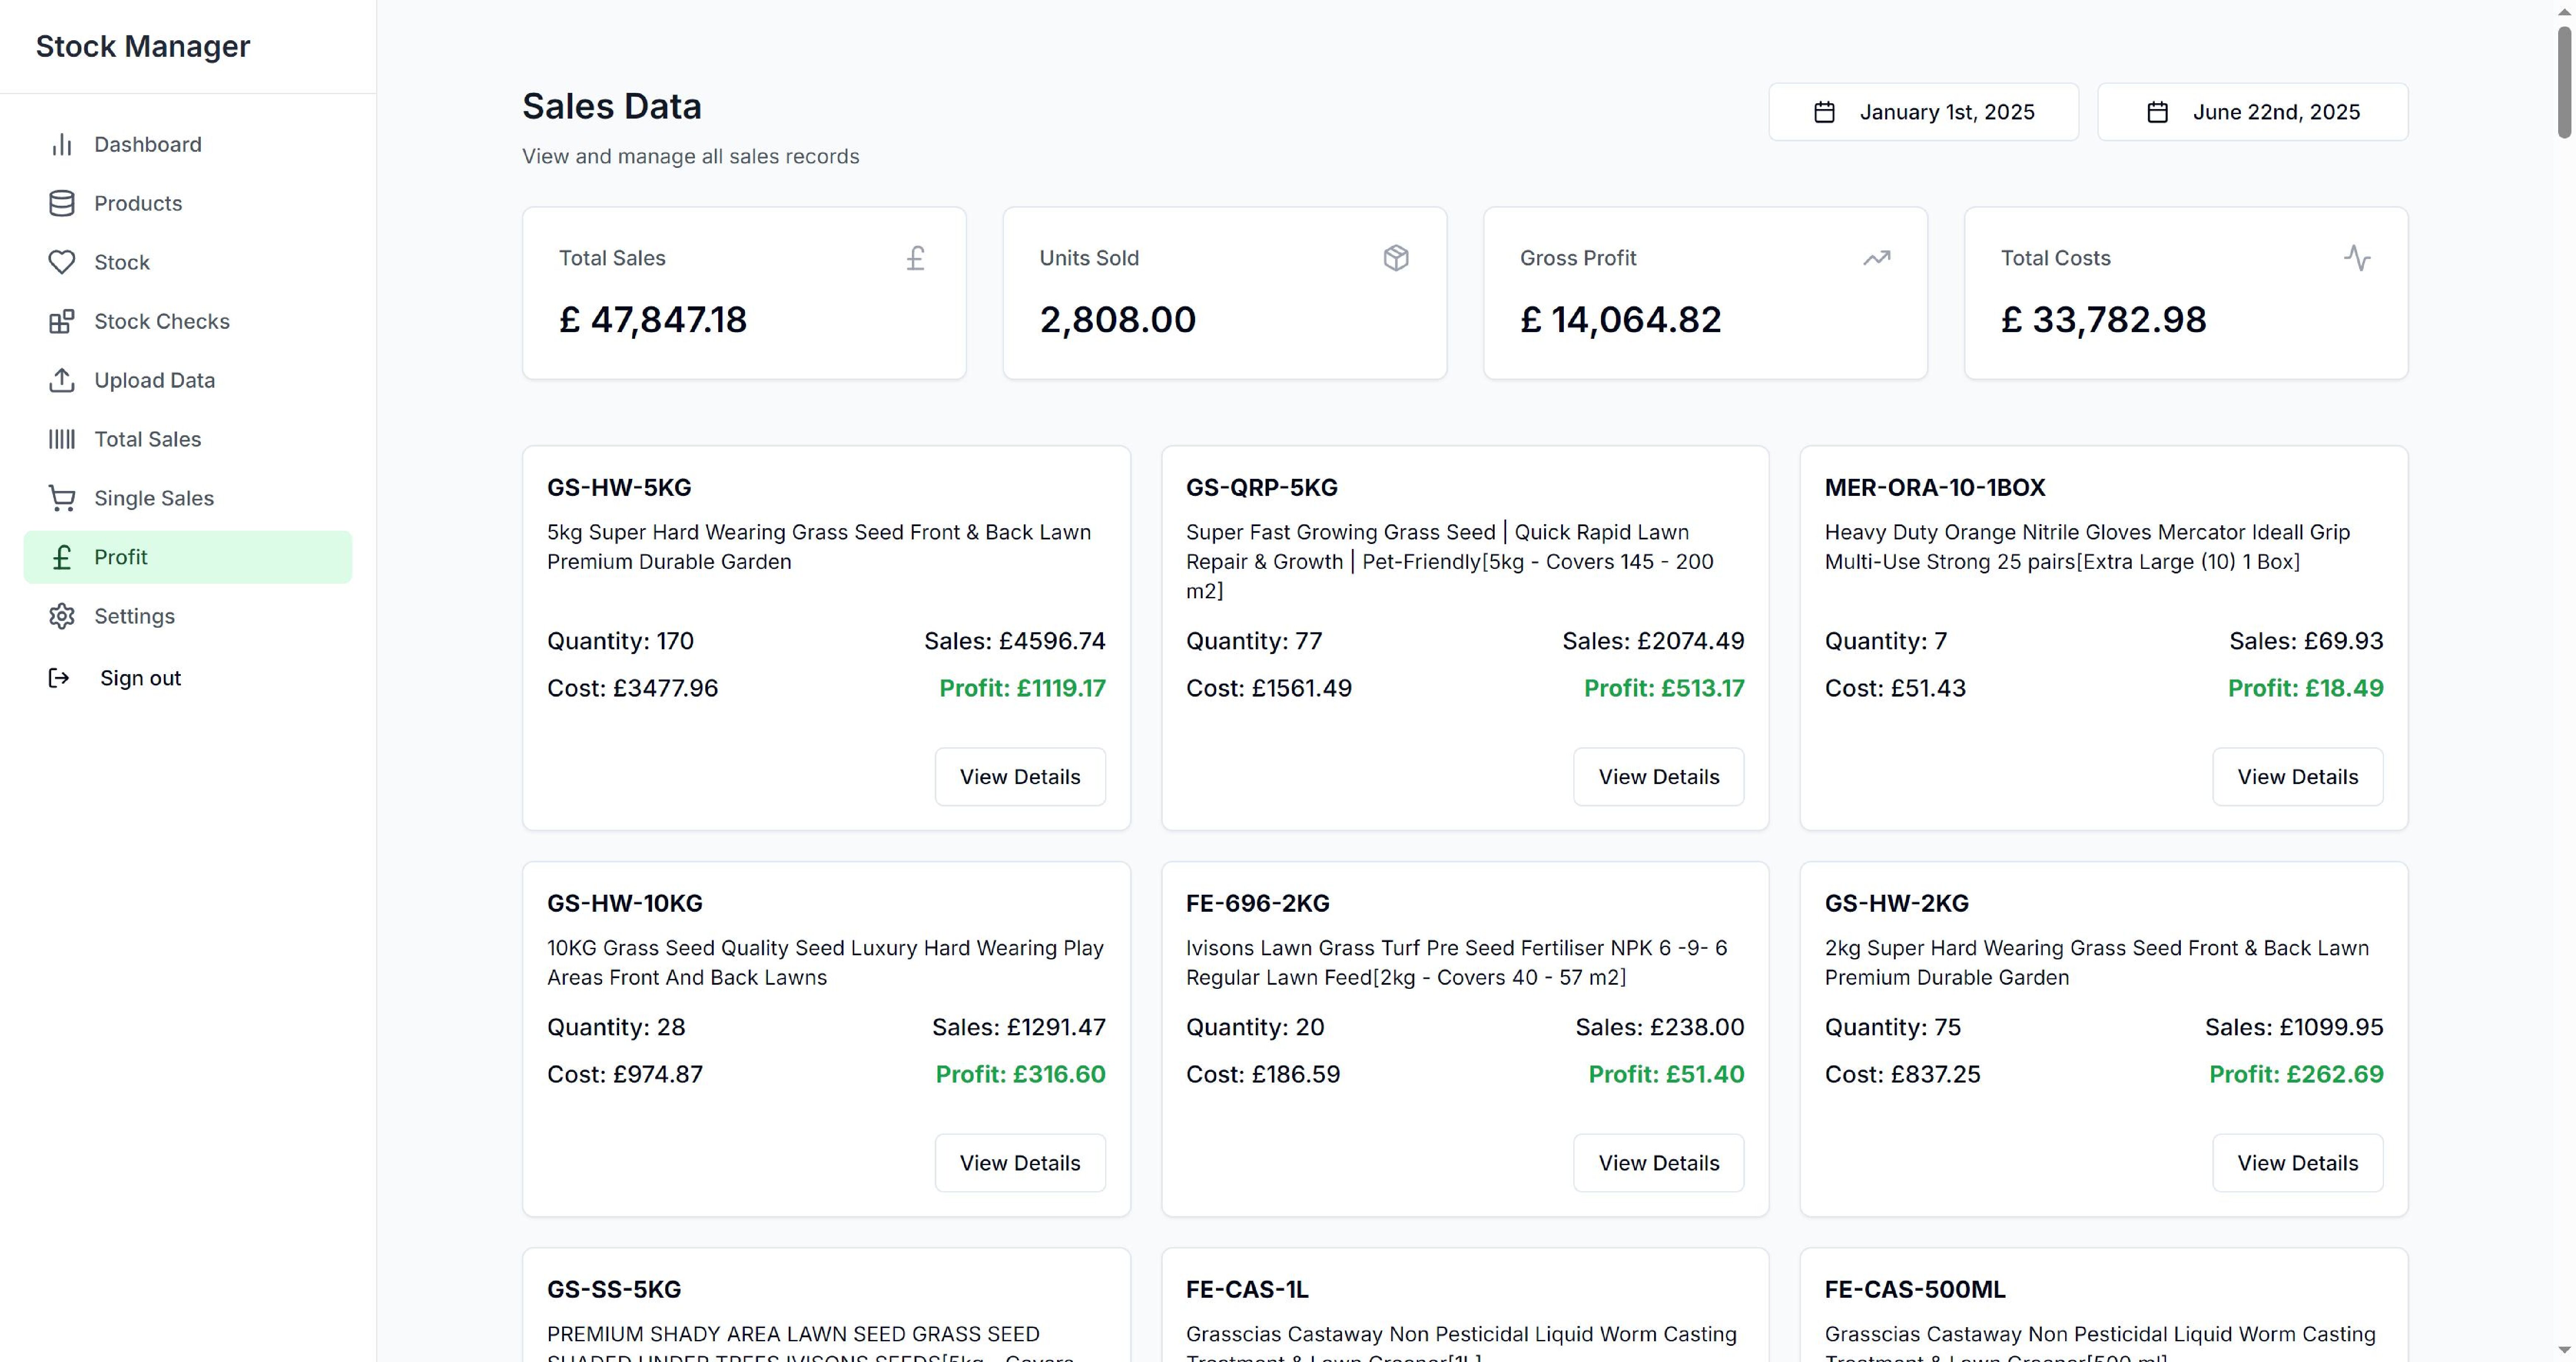Click the GS-SS-5KG card heading
The height and width of the screenshot is (1362, 2576).
click(614, 1290)
